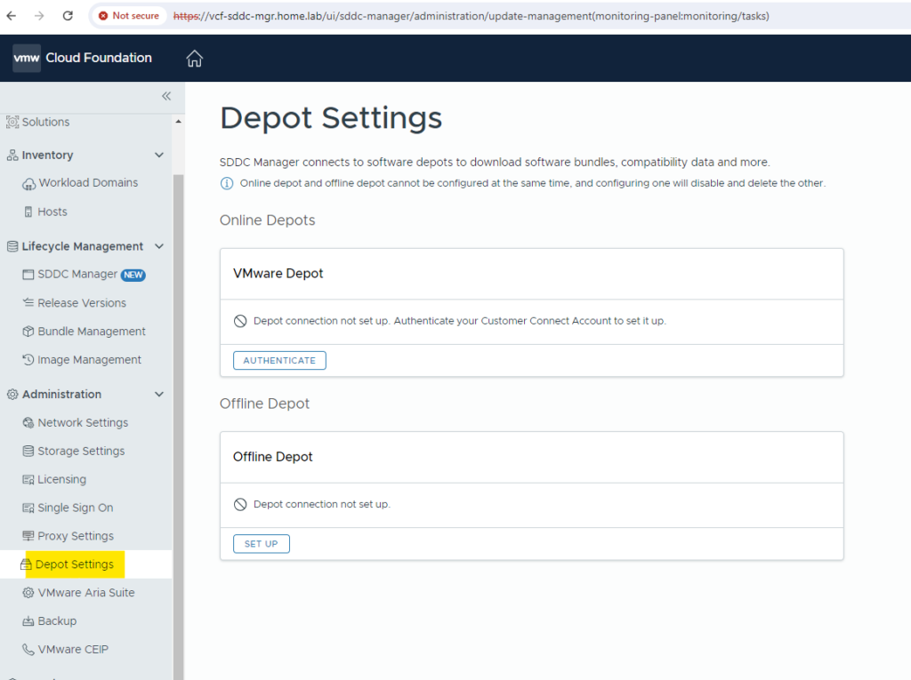This screenshot has width=911, height=680.
Task: Click Authenticate for VMware Depot
Action: pos(279,361)
